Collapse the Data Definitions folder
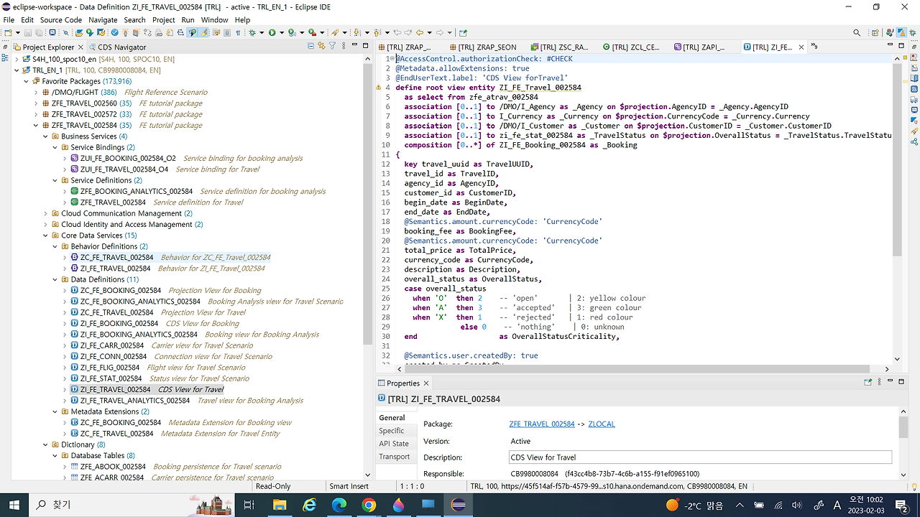920x517 pixels. point(55,279)
